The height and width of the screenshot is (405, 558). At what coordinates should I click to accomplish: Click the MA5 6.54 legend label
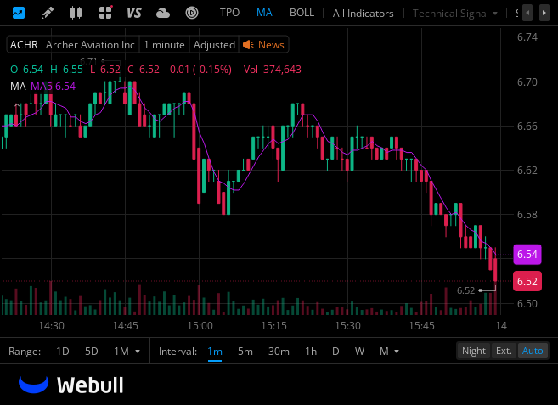tap(53, 87)
